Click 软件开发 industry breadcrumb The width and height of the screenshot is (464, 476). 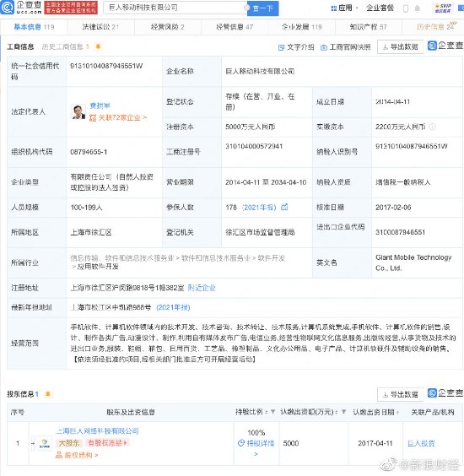pyautogui.click(x=272, y=258)
